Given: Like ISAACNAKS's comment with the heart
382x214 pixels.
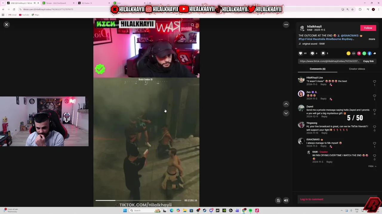Looking at the screenshot, I should 375,143.
